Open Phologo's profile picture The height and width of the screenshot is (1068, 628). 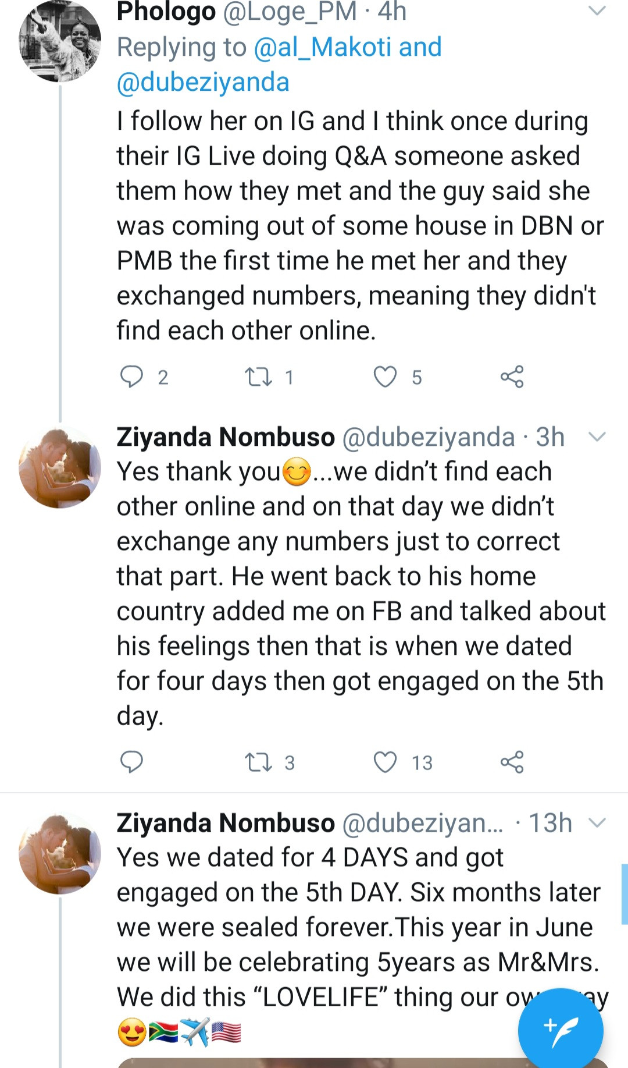point(60,41)
